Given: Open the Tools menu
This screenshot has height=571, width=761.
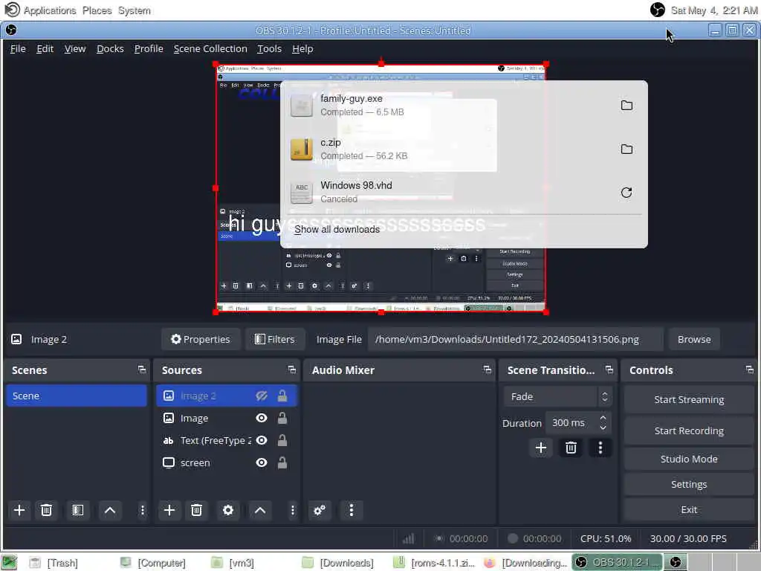Looking at the screenshot, I should [269, 48].
